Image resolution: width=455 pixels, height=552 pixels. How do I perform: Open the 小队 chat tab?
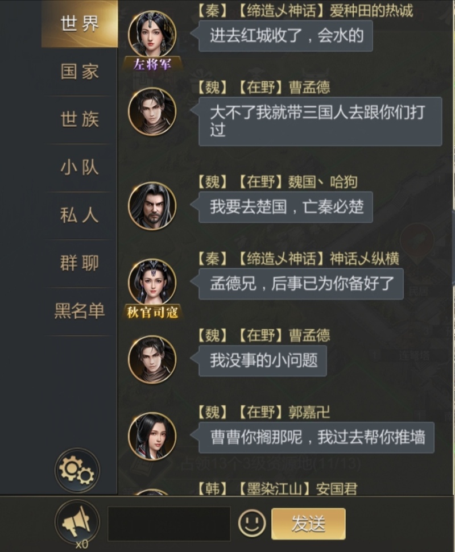pyautogui.click(x=80, y=167)
